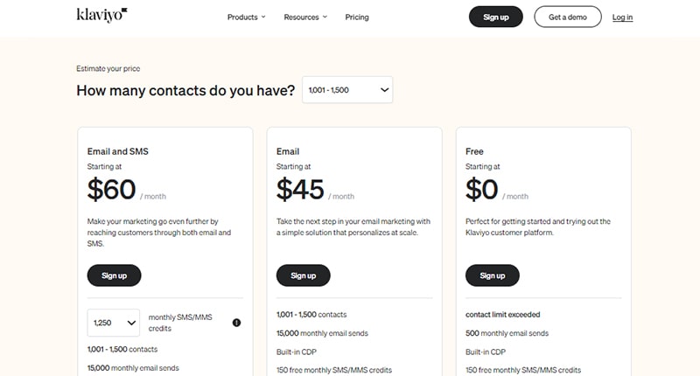Sign up for the Free plan

tap(493, 275)
